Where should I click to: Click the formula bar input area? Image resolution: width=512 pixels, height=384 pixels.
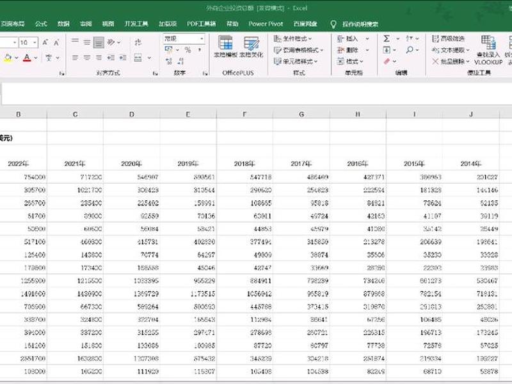click(x=257, y=93)
